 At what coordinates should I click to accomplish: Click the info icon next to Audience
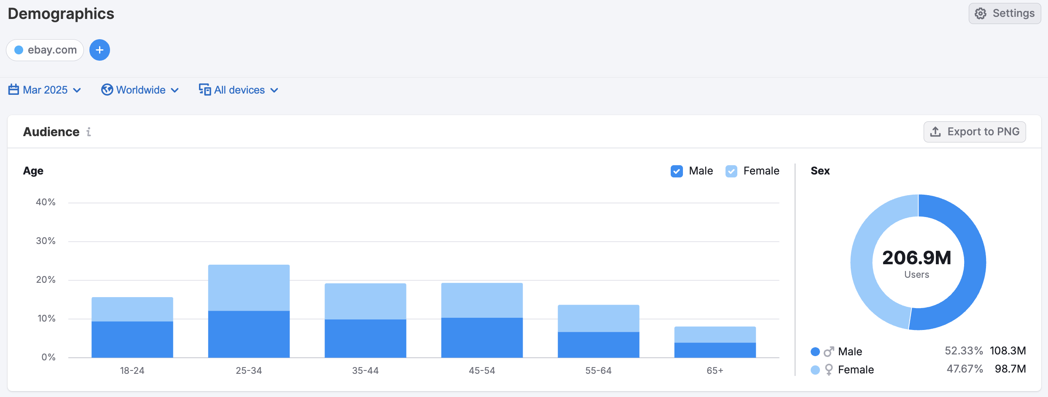88,132
